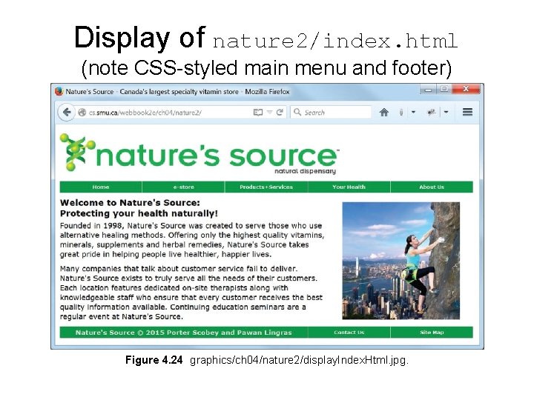Click the paragraph starting 'Many companies that talk'

[191, 293]
